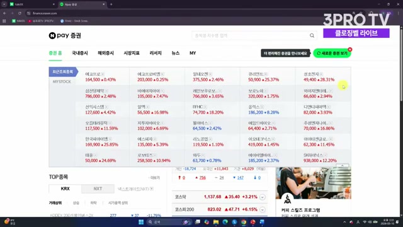Select the 최근조회종목 tab

click(63, 72)
